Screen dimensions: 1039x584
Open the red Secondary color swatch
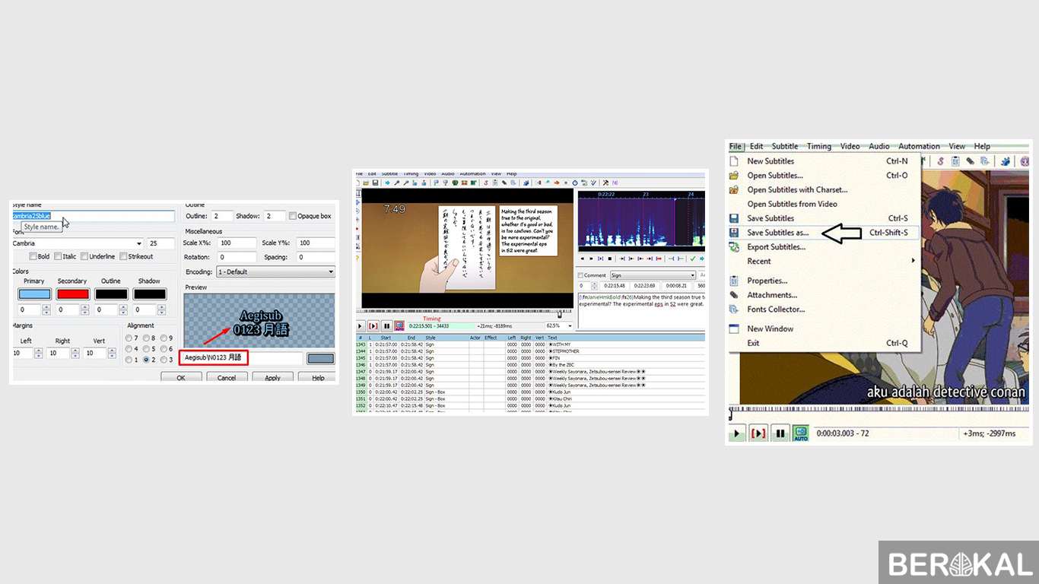click(73, 294)
